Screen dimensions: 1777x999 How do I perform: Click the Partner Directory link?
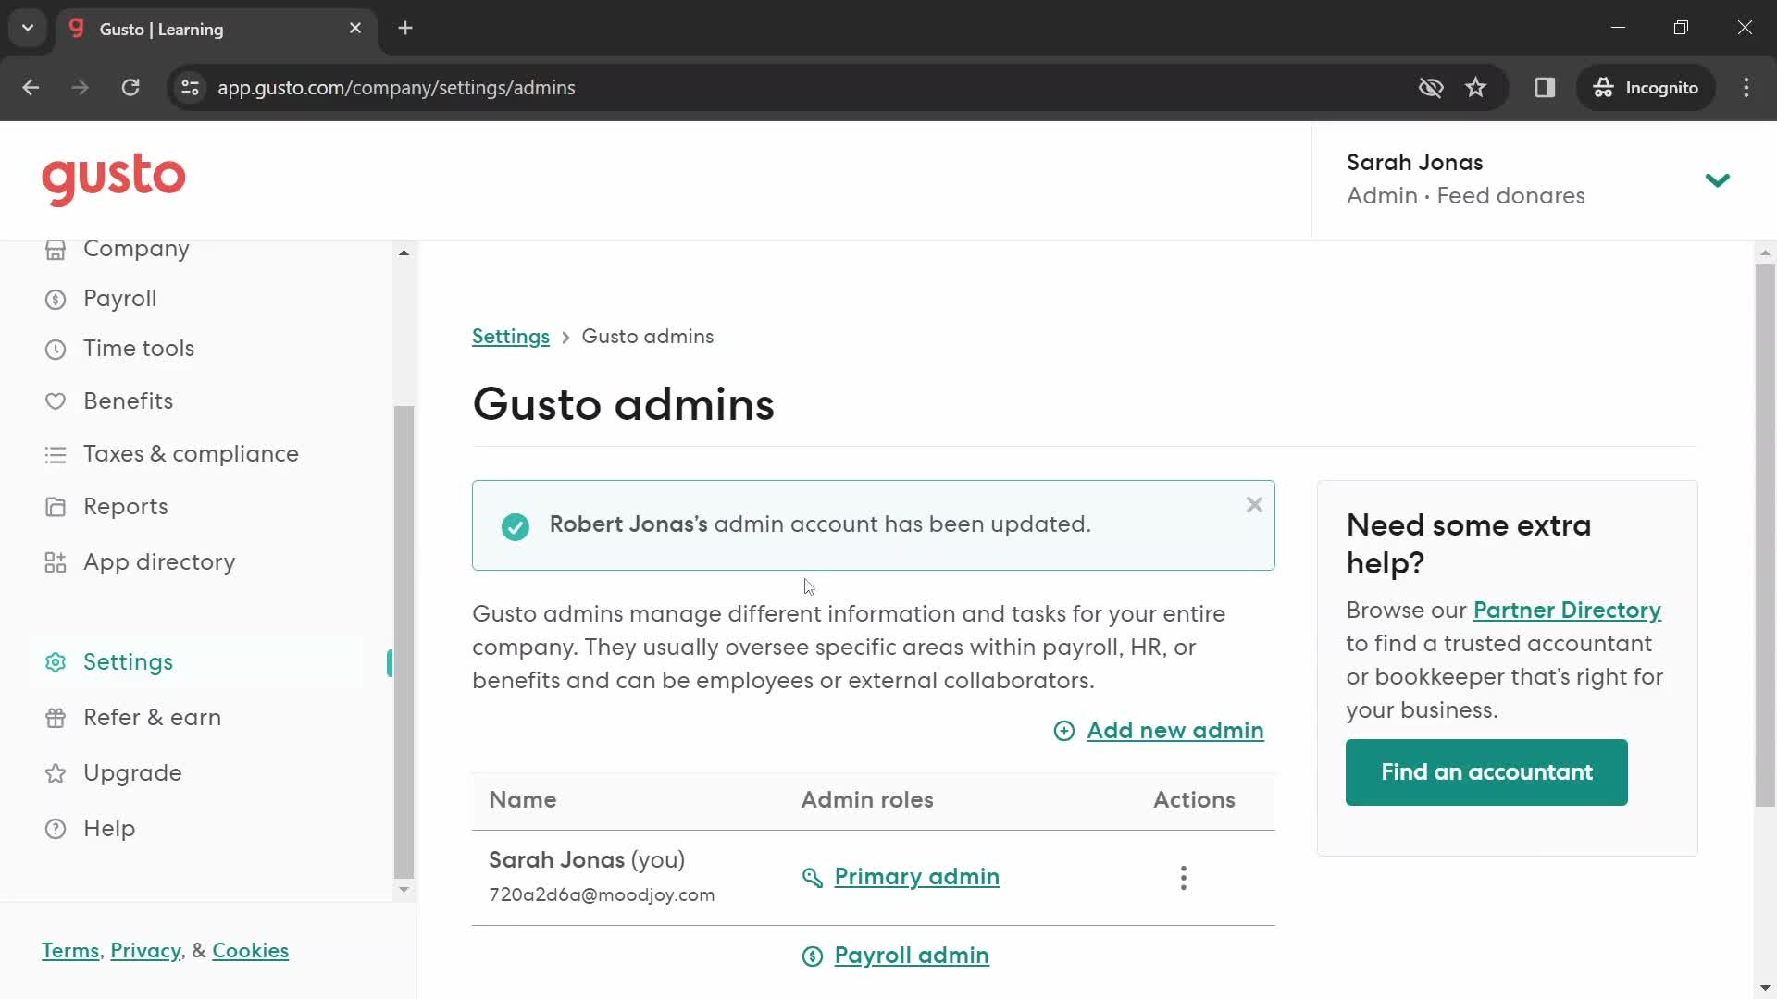tap(1567, 609)
